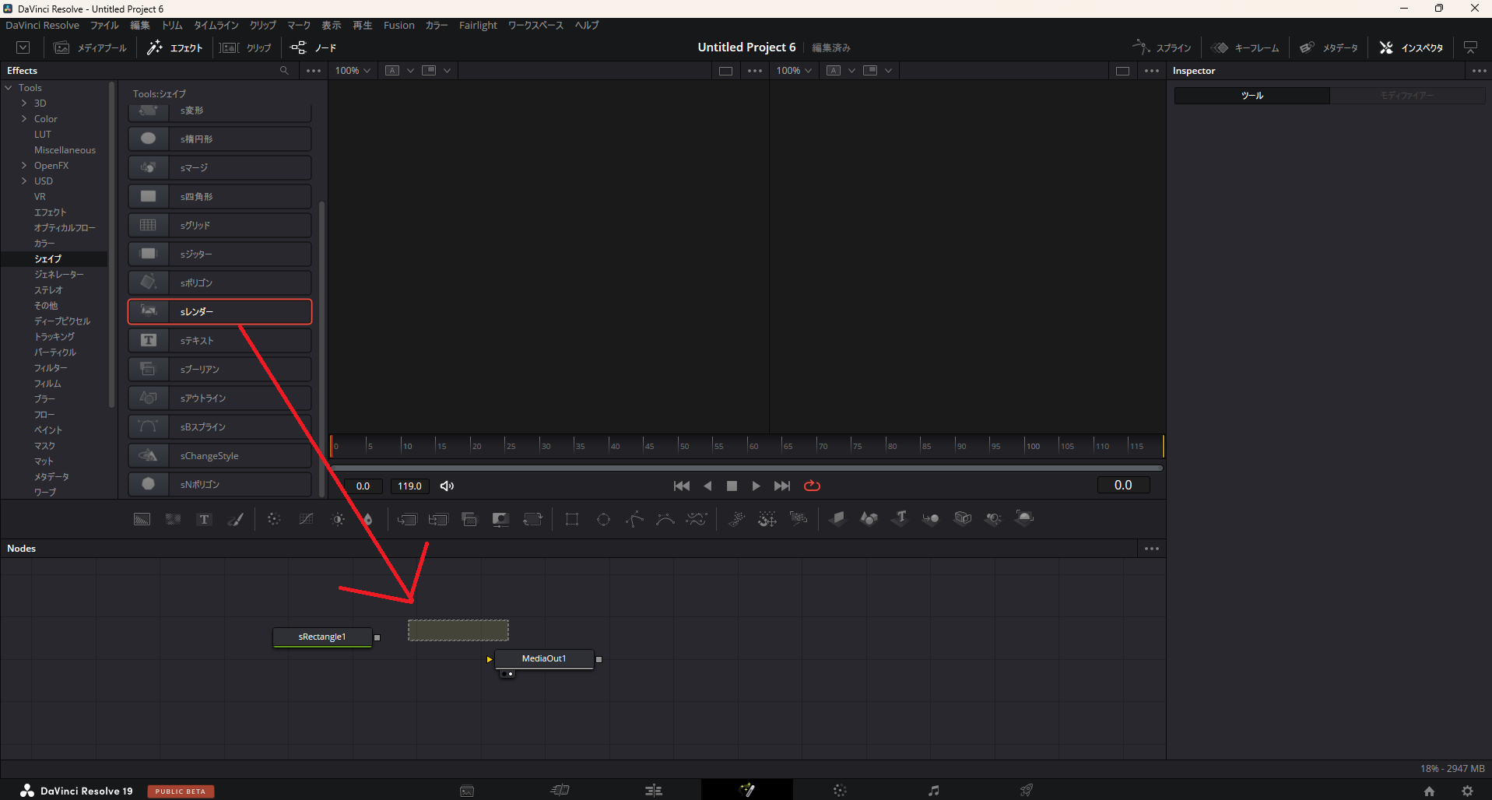
Task: Toggle the Effects library panel
Action: (175, 48)
